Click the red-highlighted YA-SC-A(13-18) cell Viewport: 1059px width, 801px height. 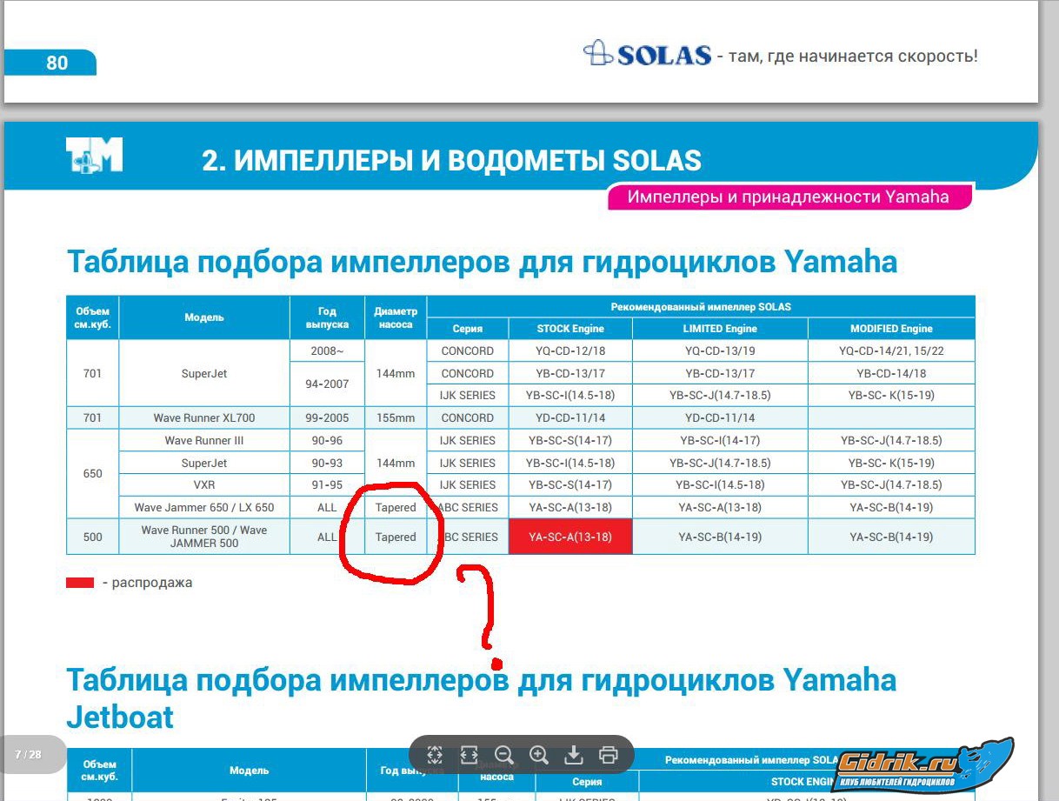pyautogui.click(x=570, y=537)
